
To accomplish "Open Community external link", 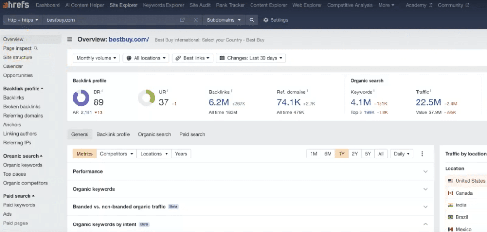I will (453, 5).
